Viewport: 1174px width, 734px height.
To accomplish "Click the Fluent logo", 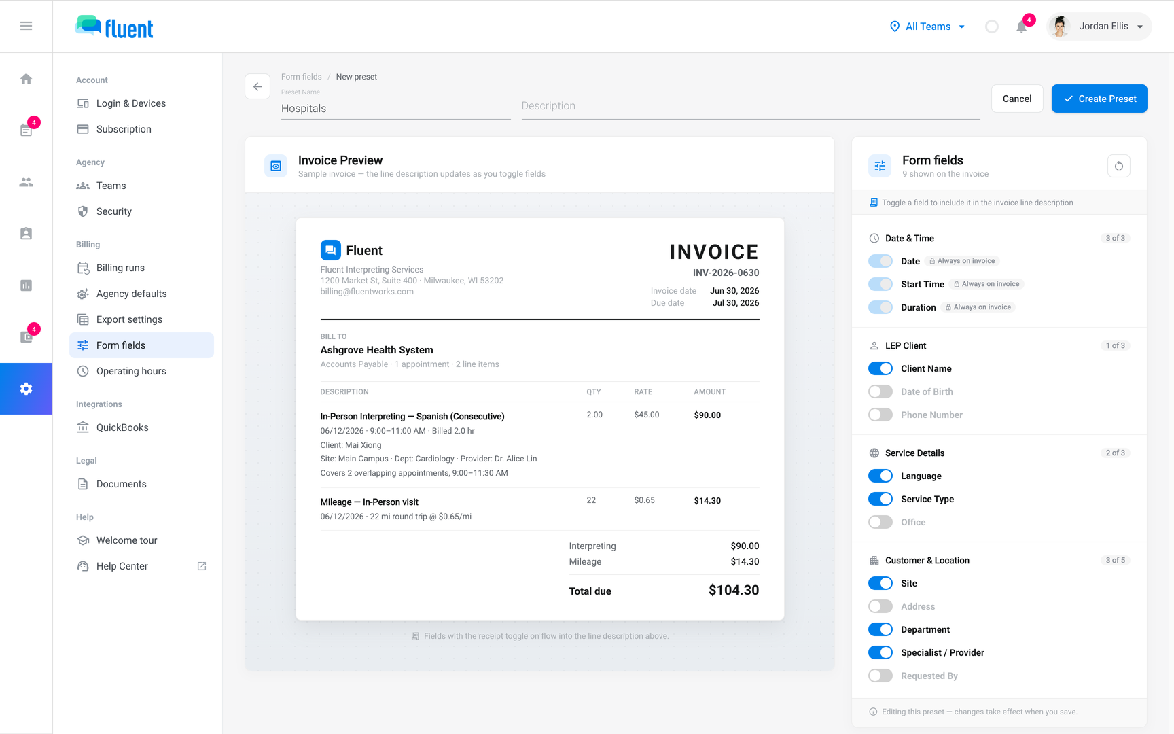I will 114,27.
